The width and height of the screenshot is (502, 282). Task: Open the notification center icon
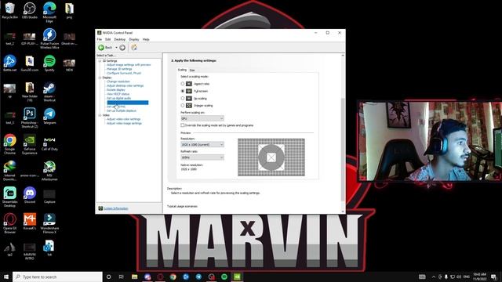click(493, 277)
